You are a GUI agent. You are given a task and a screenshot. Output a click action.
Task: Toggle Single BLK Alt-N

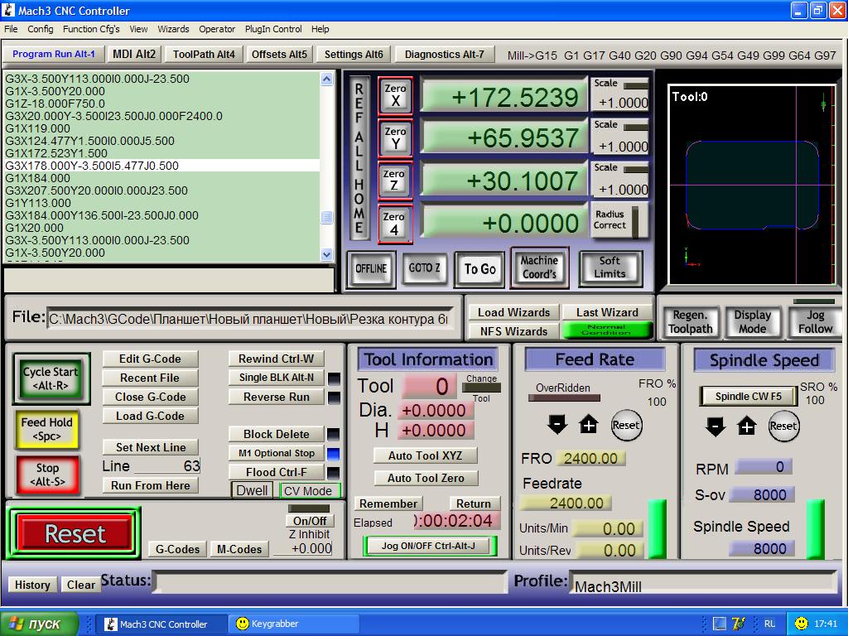click(x=276, y=377)
